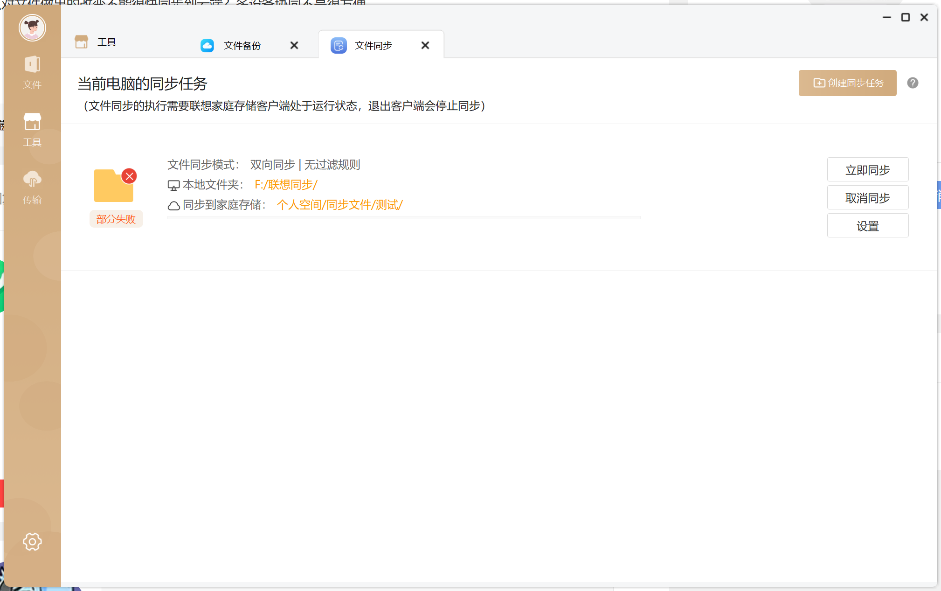Open local folder link F:/联想同步/
The image size is (941, 591).
point(286,185)
